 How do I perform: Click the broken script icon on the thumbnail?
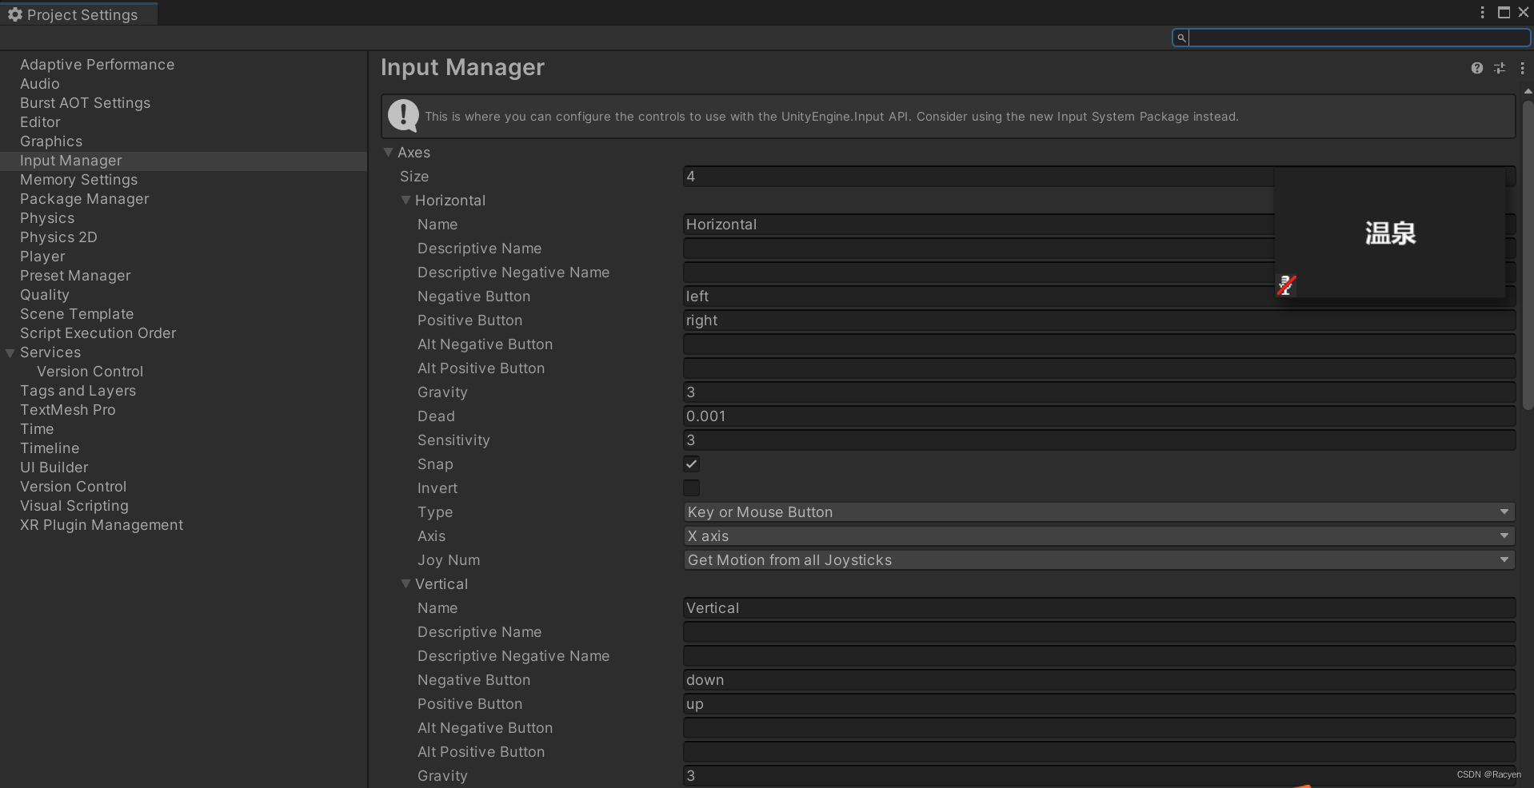point(1286,285)
